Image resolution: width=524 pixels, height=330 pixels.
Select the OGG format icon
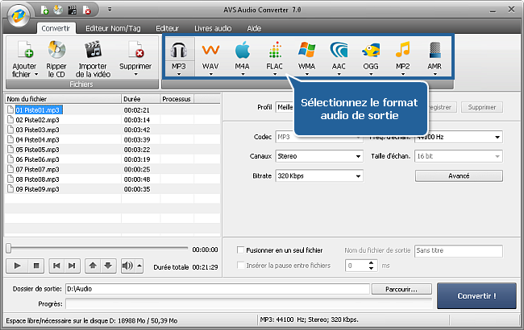click(x=371, y=55)
